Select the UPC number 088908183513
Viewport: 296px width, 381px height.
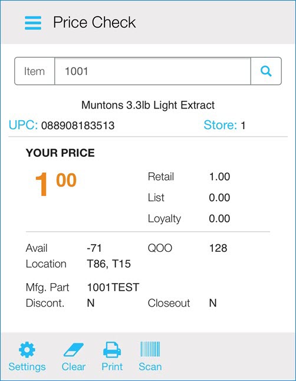(x=78, y=126)
